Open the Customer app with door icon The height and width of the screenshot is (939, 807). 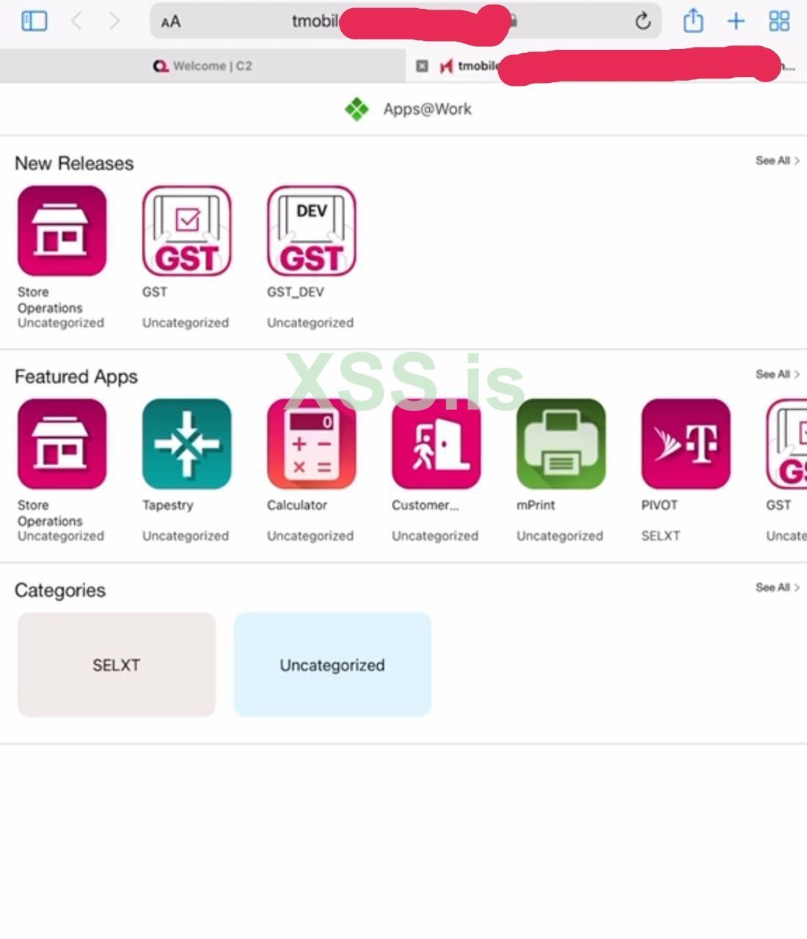click(436, 444)
